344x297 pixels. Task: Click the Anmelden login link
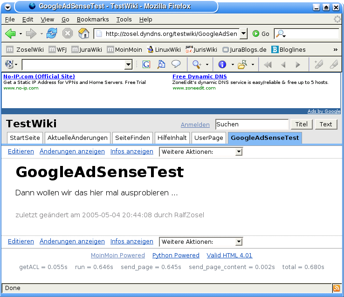[195, 124]
